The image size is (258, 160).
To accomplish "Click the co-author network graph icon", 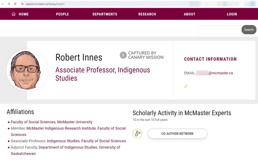I will (x=137, y=133).
